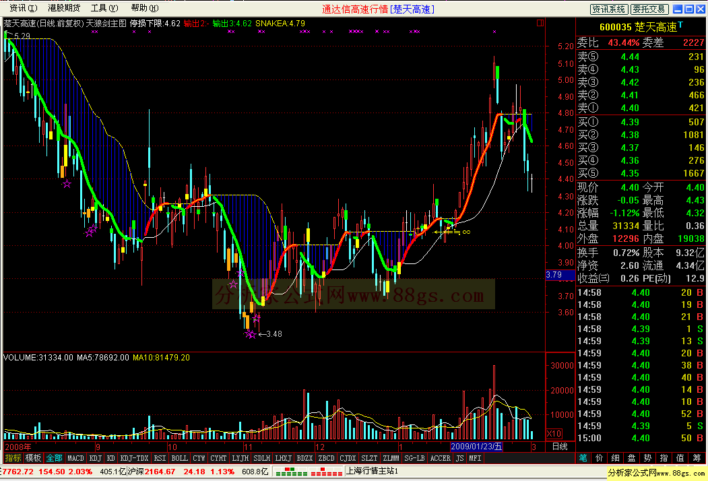708x481 pixels.
Task: Click the right red connection signal indicator
Action: pos(327,472)
